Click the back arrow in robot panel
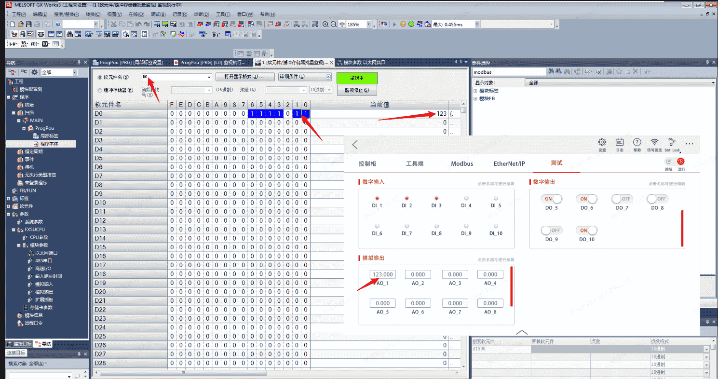This screenshot has width=718, height=379. pyautogui.click(x=355, y=145)
